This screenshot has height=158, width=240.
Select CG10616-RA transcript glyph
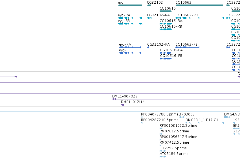click(166, 24)
